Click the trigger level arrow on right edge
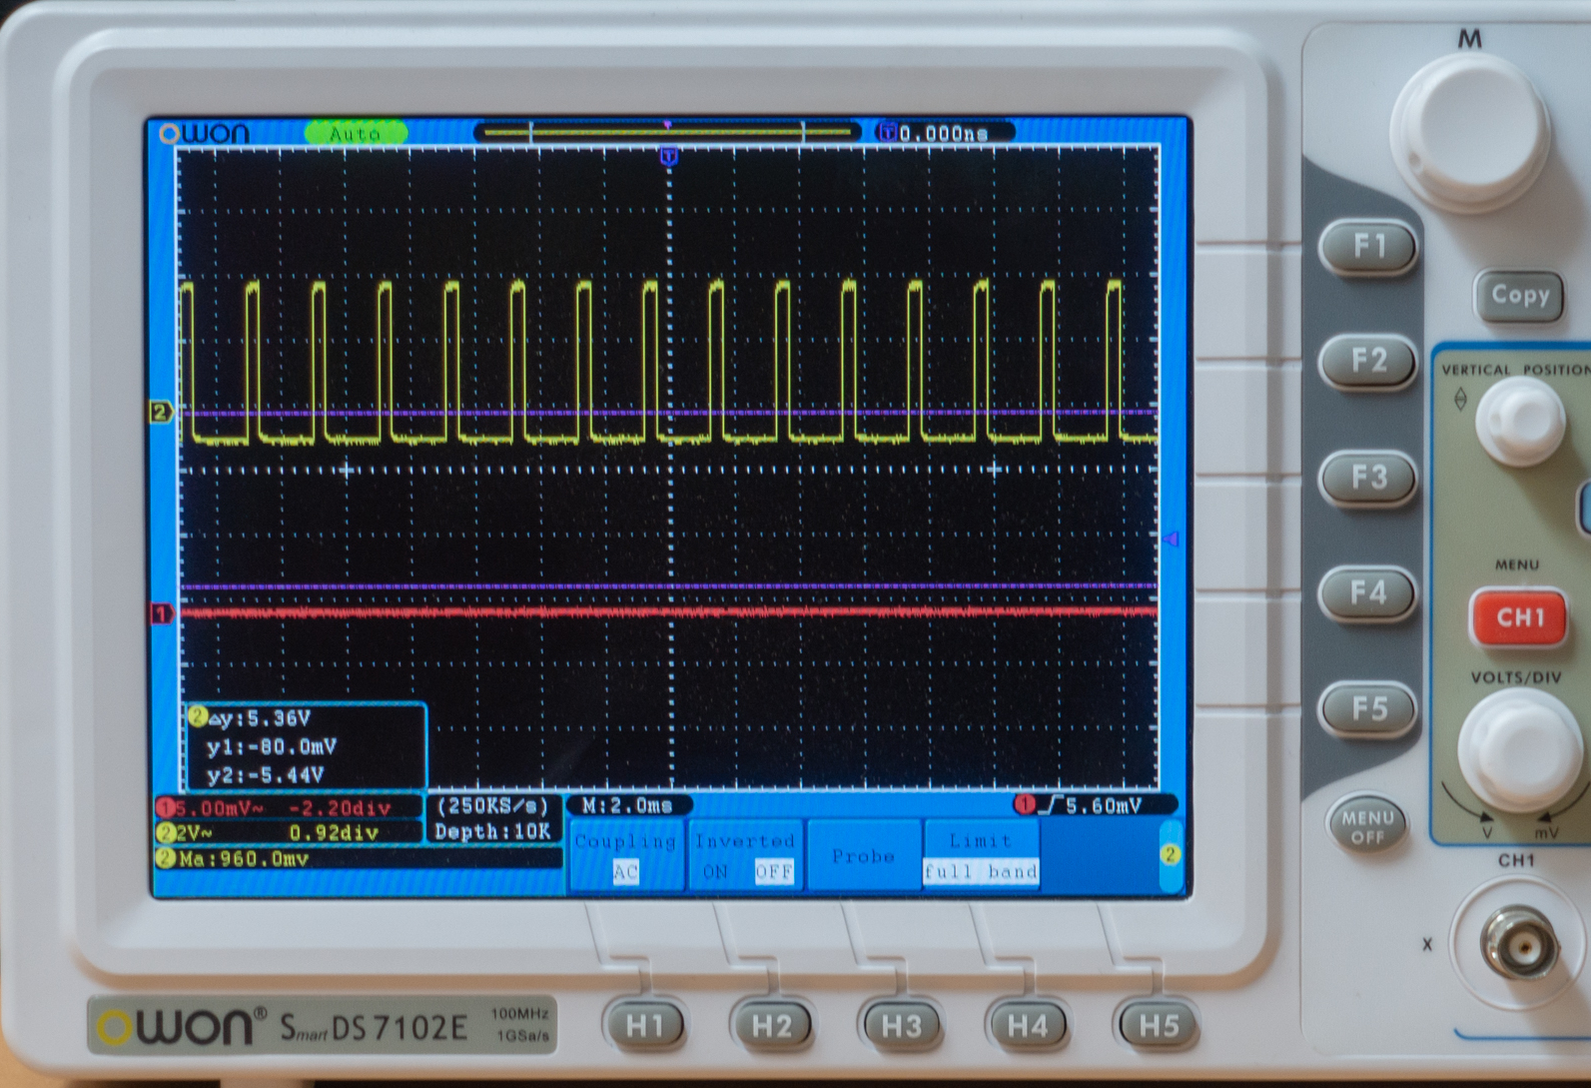1591x1088 pixels. coord(1171,540)
